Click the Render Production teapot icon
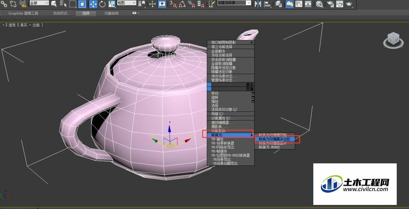 point(349,4)
